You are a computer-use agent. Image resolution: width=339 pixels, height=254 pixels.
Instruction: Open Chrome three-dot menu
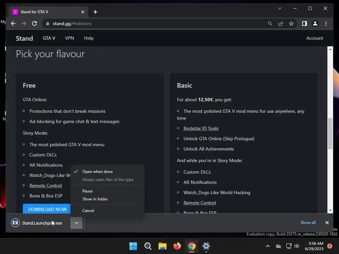[x=326, y=23]
